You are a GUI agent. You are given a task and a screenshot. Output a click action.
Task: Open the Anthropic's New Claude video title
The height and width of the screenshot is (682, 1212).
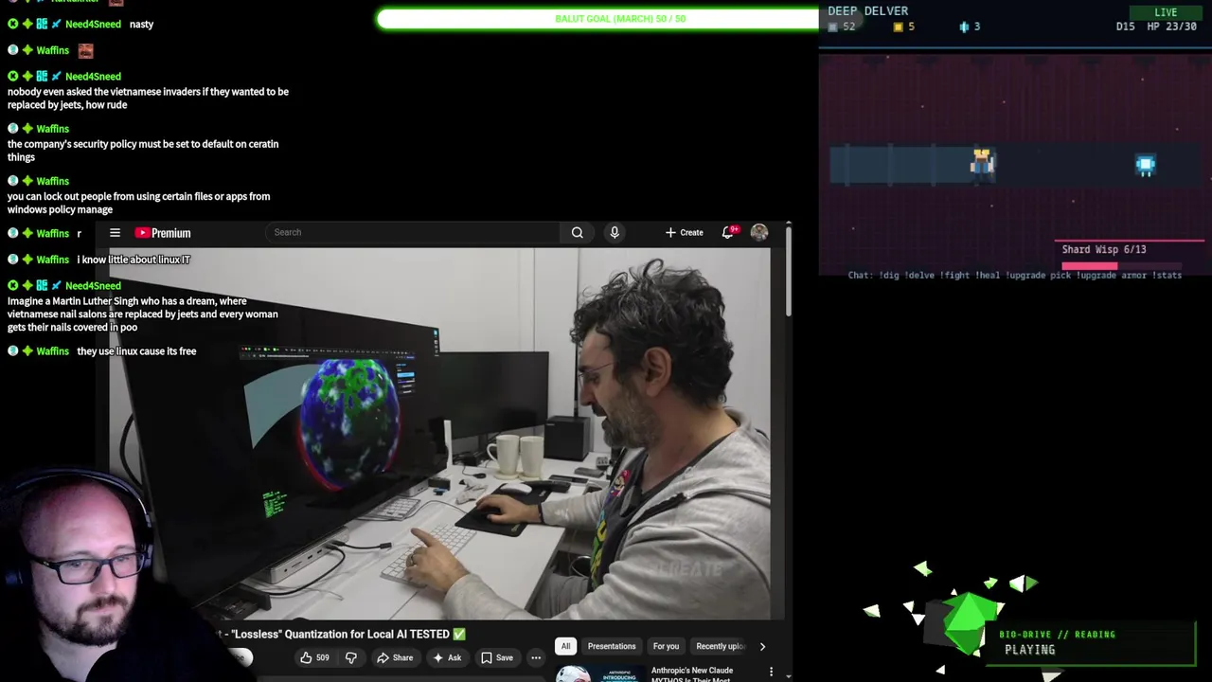692,673
